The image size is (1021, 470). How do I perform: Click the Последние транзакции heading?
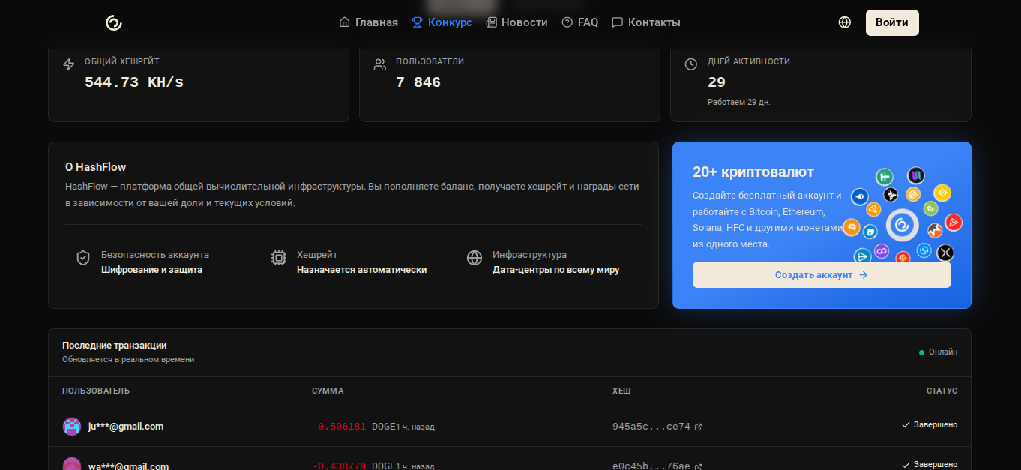[115, 346]
